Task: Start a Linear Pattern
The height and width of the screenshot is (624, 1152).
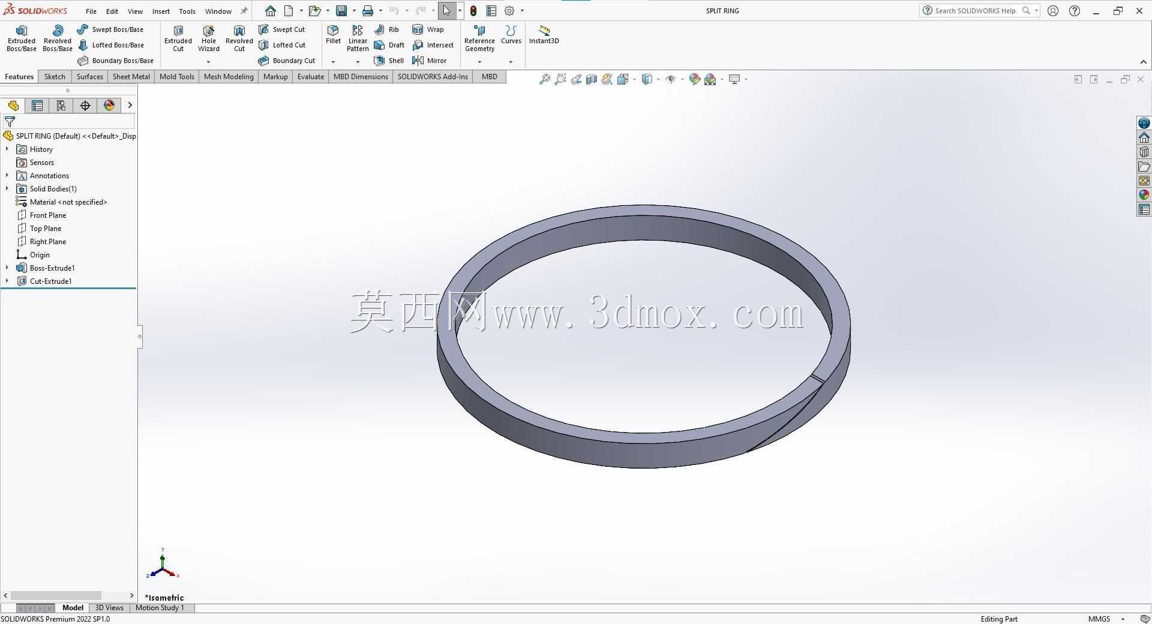Action: (x=358, y=38)
